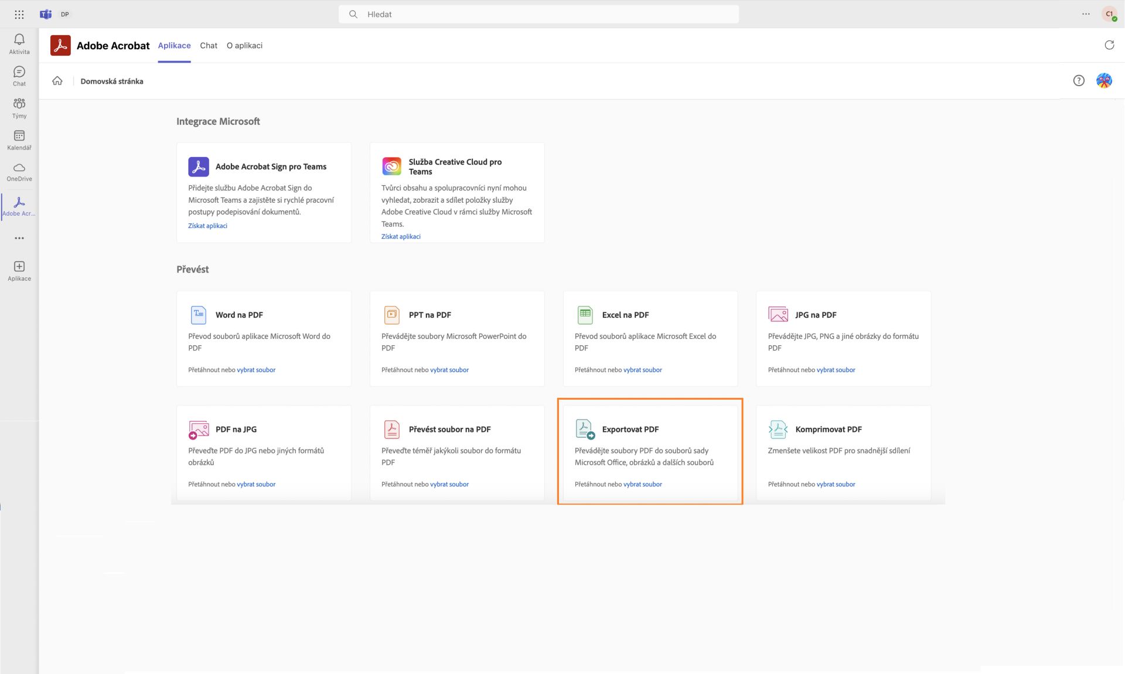
Task: Click the JPG na PDF icon
Action: [778, 315]
